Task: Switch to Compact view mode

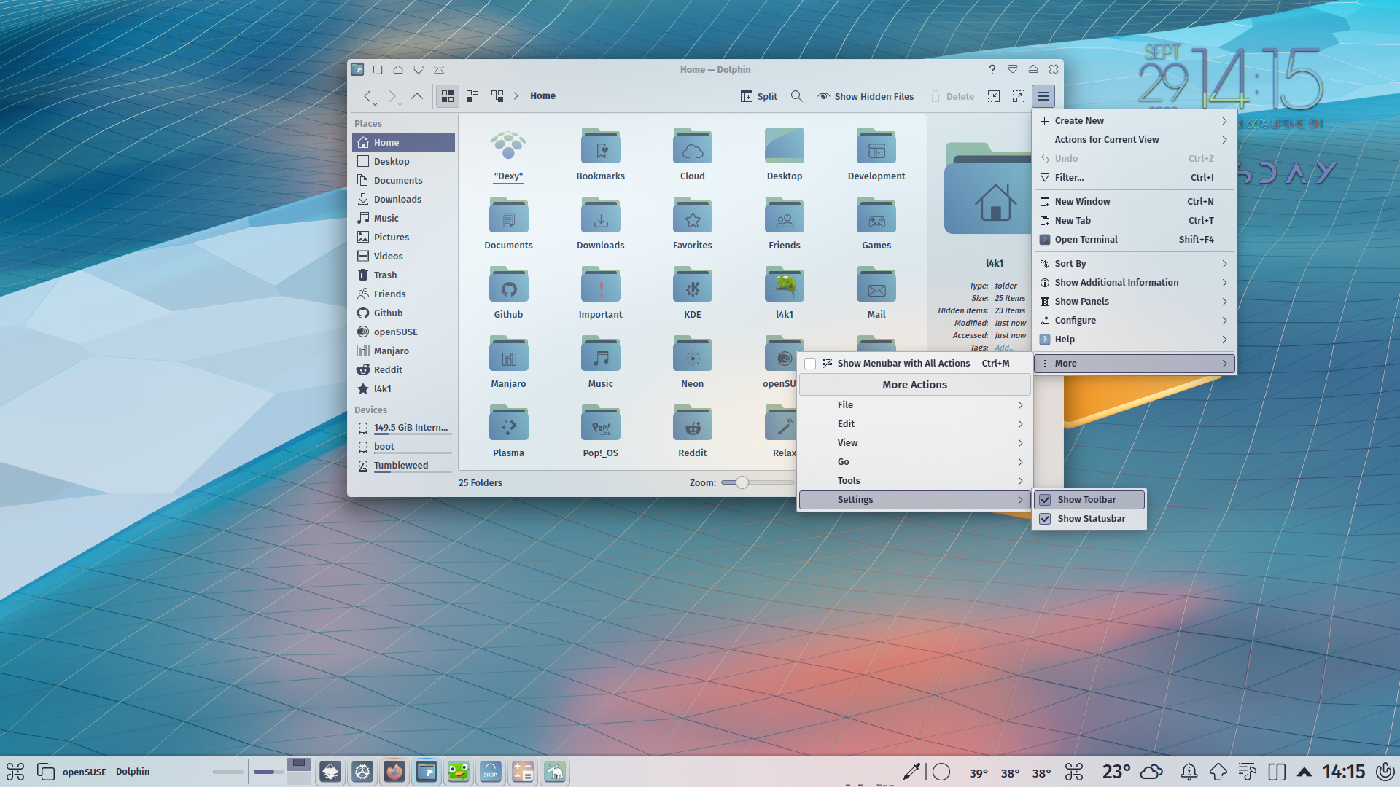Action: point(472,96)
